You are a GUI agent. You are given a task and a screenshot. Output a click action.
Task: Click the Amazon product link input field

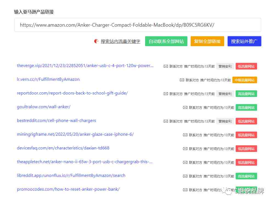click(x=137, y=25)
